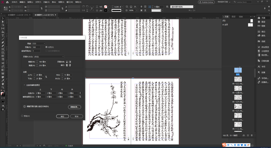Screen dimensions: 271x148
Task: Select the Hand tool in the toolbox
Action: [x=3, y=83]
